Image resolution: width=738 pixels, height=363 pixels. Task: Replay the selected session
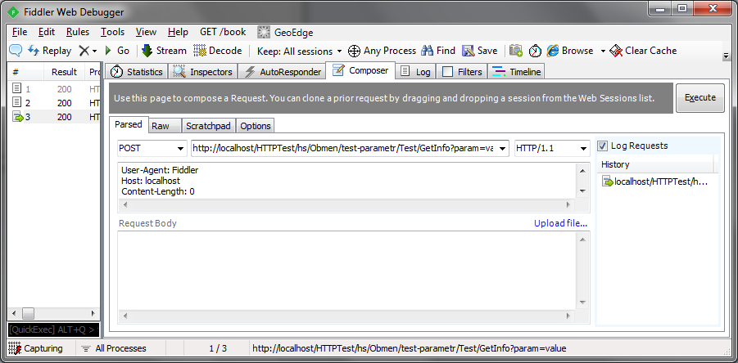point(50,51)
